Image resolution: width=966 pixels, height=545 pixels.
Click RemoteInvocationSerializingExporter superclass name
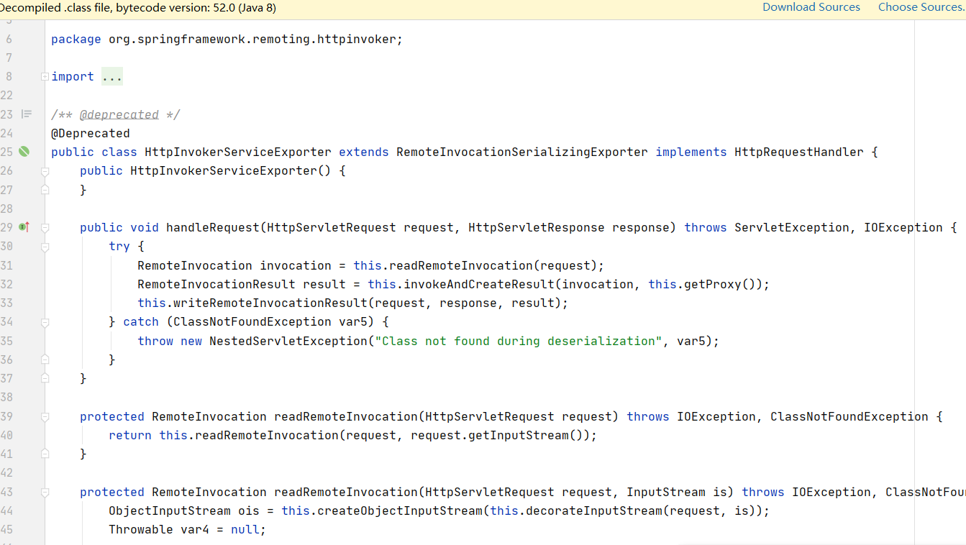click(x=522, y=152)
